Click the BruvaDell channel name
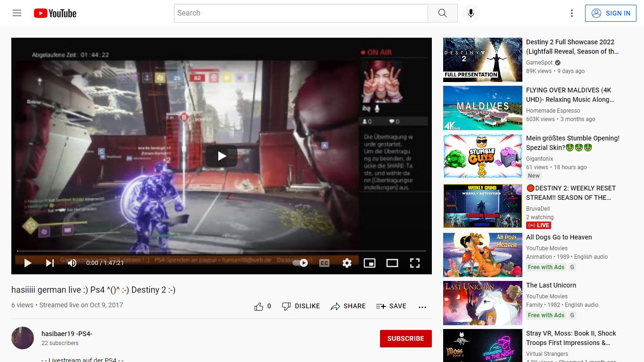This screenshot has height=362, width=644. (x=538, y=209)
